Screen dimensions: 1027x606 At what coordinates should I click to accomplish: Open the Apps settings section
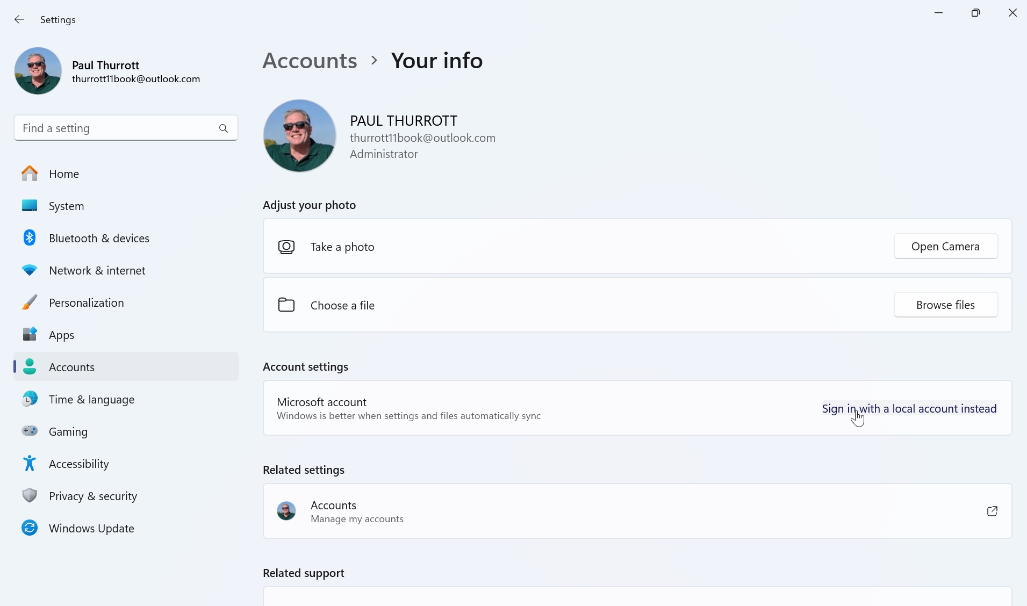click(x=61, y=335)
